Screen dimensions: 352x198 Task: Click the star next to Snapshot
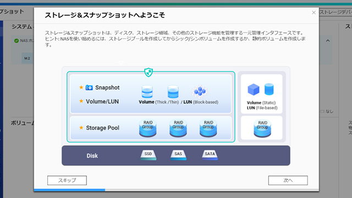click(x=81, y=87)
